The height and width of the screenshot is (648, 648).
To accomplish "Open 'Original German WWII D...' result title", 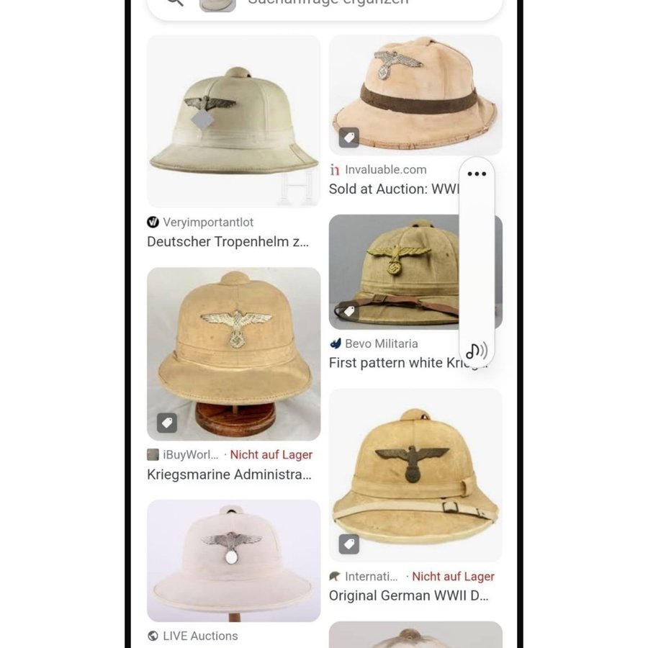I will (408, 595).
